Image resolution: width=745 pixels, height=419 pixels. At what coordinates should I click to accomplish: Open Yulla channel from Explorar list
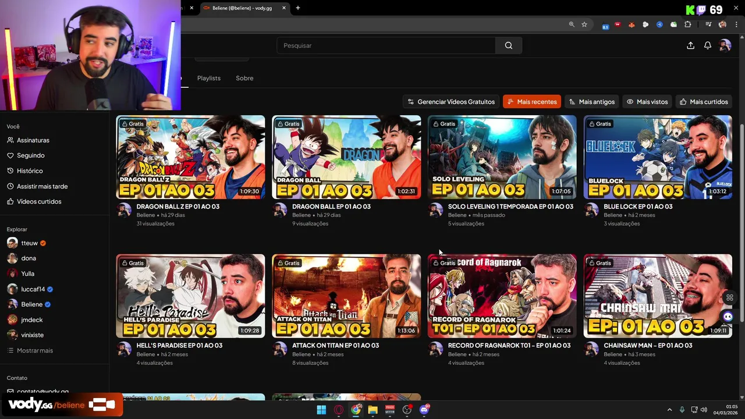click(21, 274)
